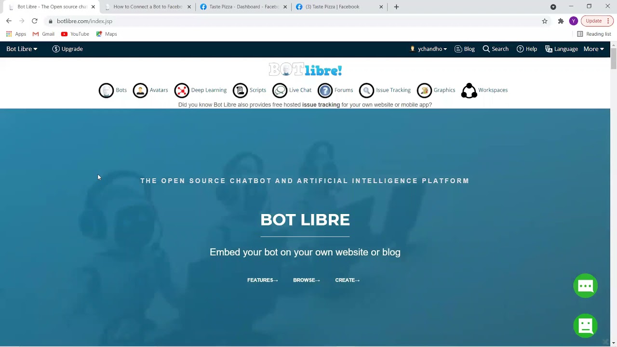Click the BOT LIBRE heading

305,220
